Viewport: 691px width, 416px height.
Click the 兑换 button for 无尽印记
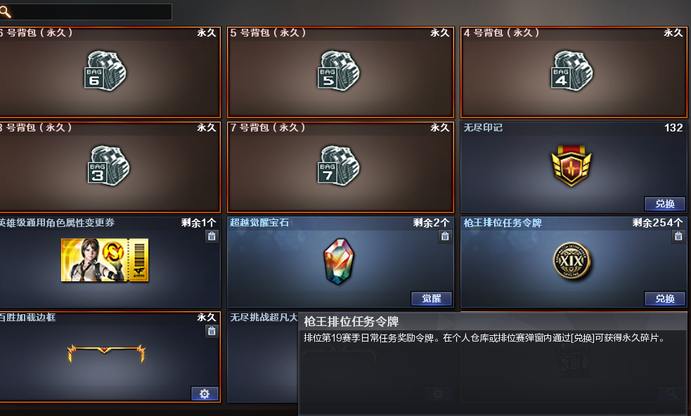coord(665,204)
